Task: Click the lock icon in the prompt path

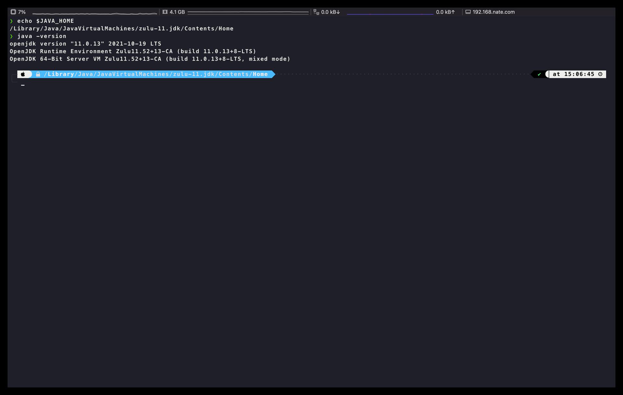Action: 38,74
